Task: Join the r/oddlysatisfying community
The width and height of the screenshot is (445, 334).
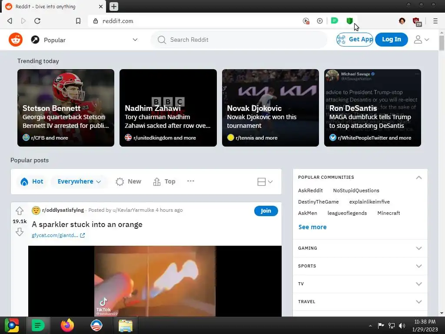Action: [266, 211]
